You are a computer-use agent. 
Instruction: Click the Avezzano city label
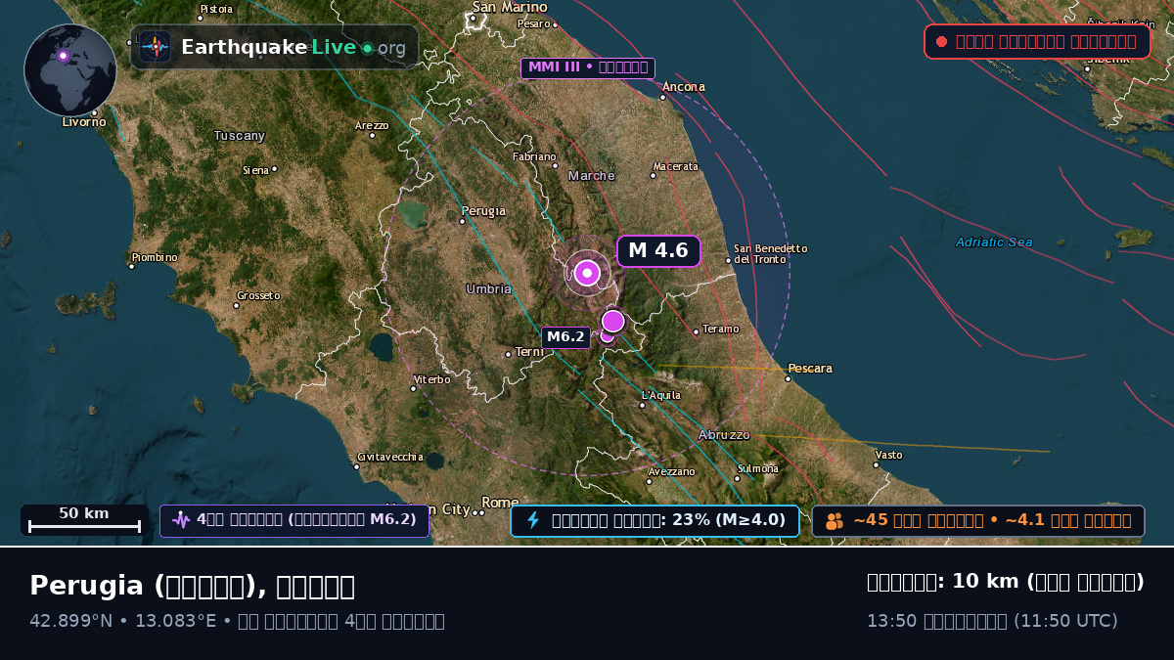[x=671, y=471]
